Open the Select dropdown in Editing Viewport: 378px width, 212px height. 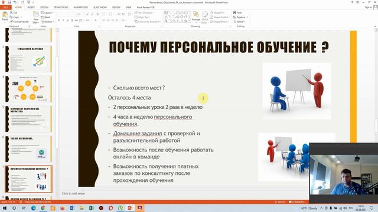[x=239, y=22]
